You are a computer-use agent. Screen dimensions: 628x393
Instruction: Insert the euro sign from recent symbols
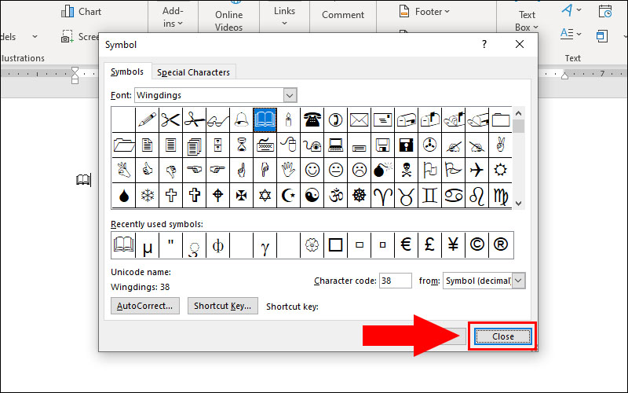coord(406,245)
